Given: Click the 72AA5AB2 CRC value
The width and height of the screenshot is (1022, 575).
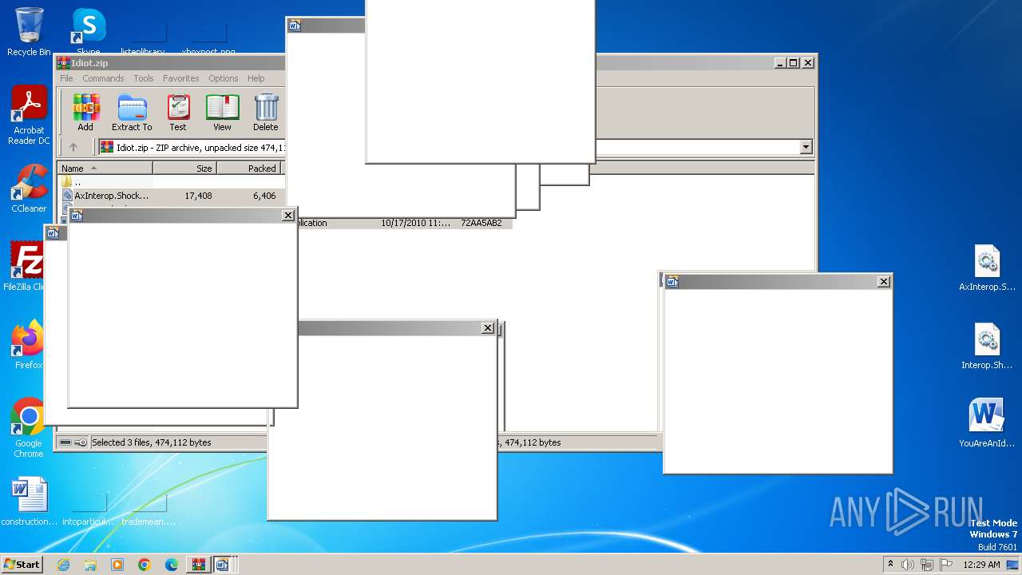Looking at the screenshot, I should [x=481, y=223].
